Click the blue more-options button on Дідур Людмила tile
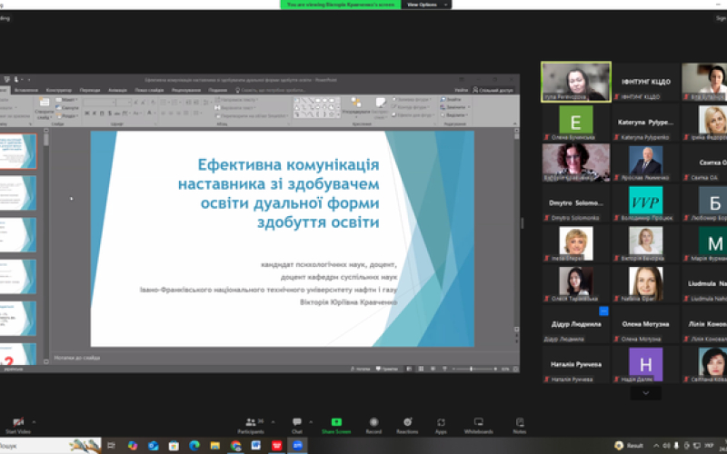The height and width of the screenshot is (454, 727). (x=603, y=311)
